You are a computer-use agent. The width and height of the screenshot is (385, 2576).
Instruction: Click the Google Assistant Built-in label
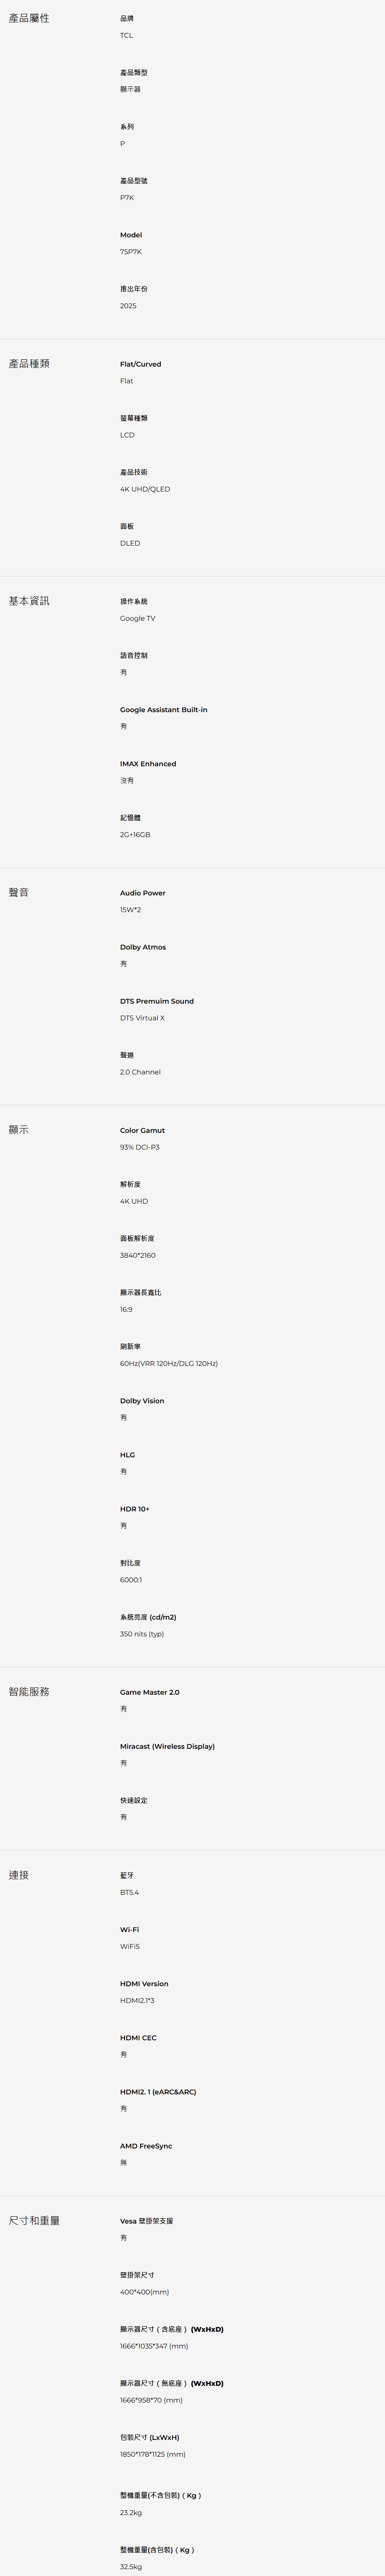pyautogui.click(x=163, y=709)
